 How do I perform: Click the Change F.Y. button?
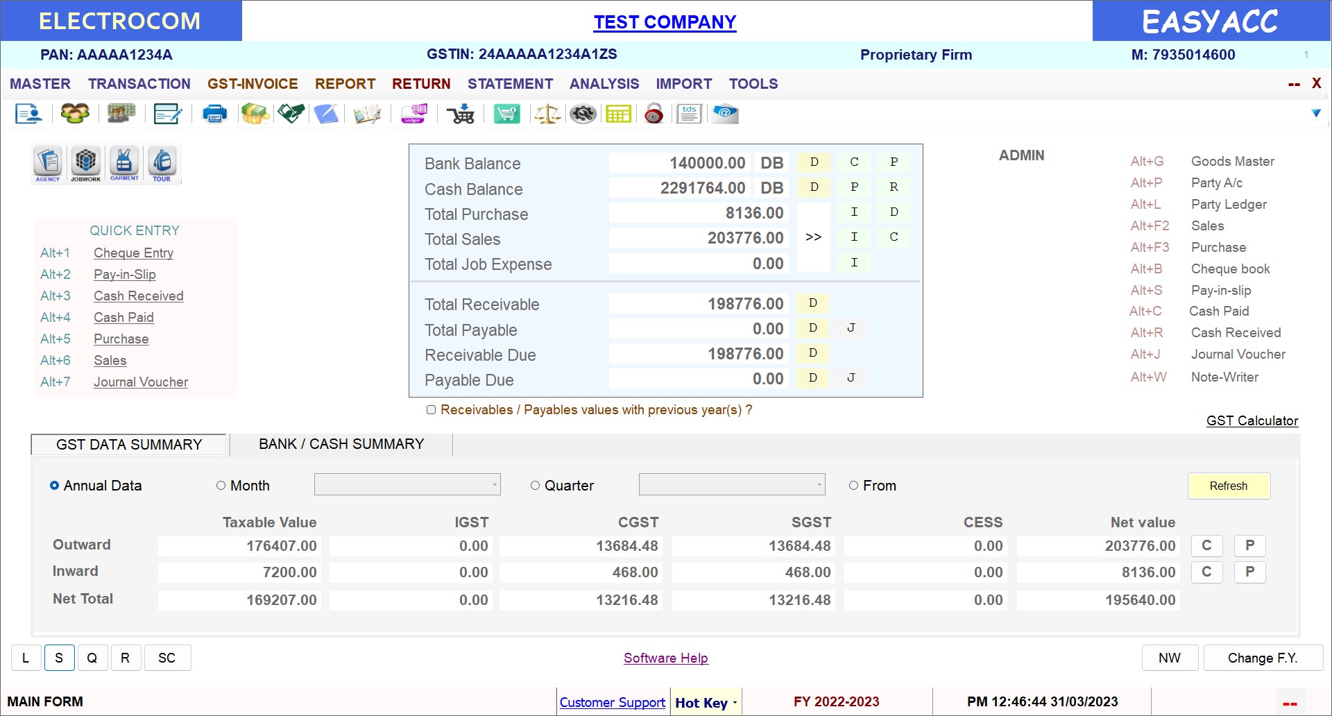pyautogui.click(x=1263, y=658)
